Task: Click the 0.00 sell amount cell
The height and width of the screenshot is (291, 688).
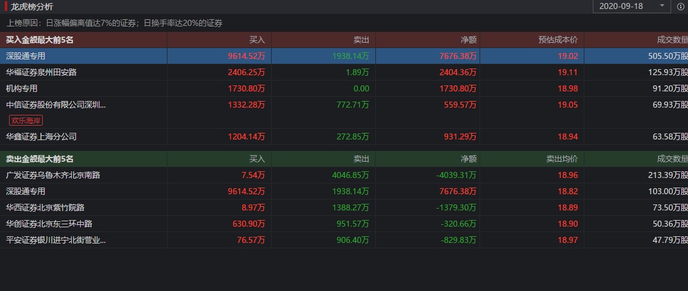Action: [x=361, y=88]
